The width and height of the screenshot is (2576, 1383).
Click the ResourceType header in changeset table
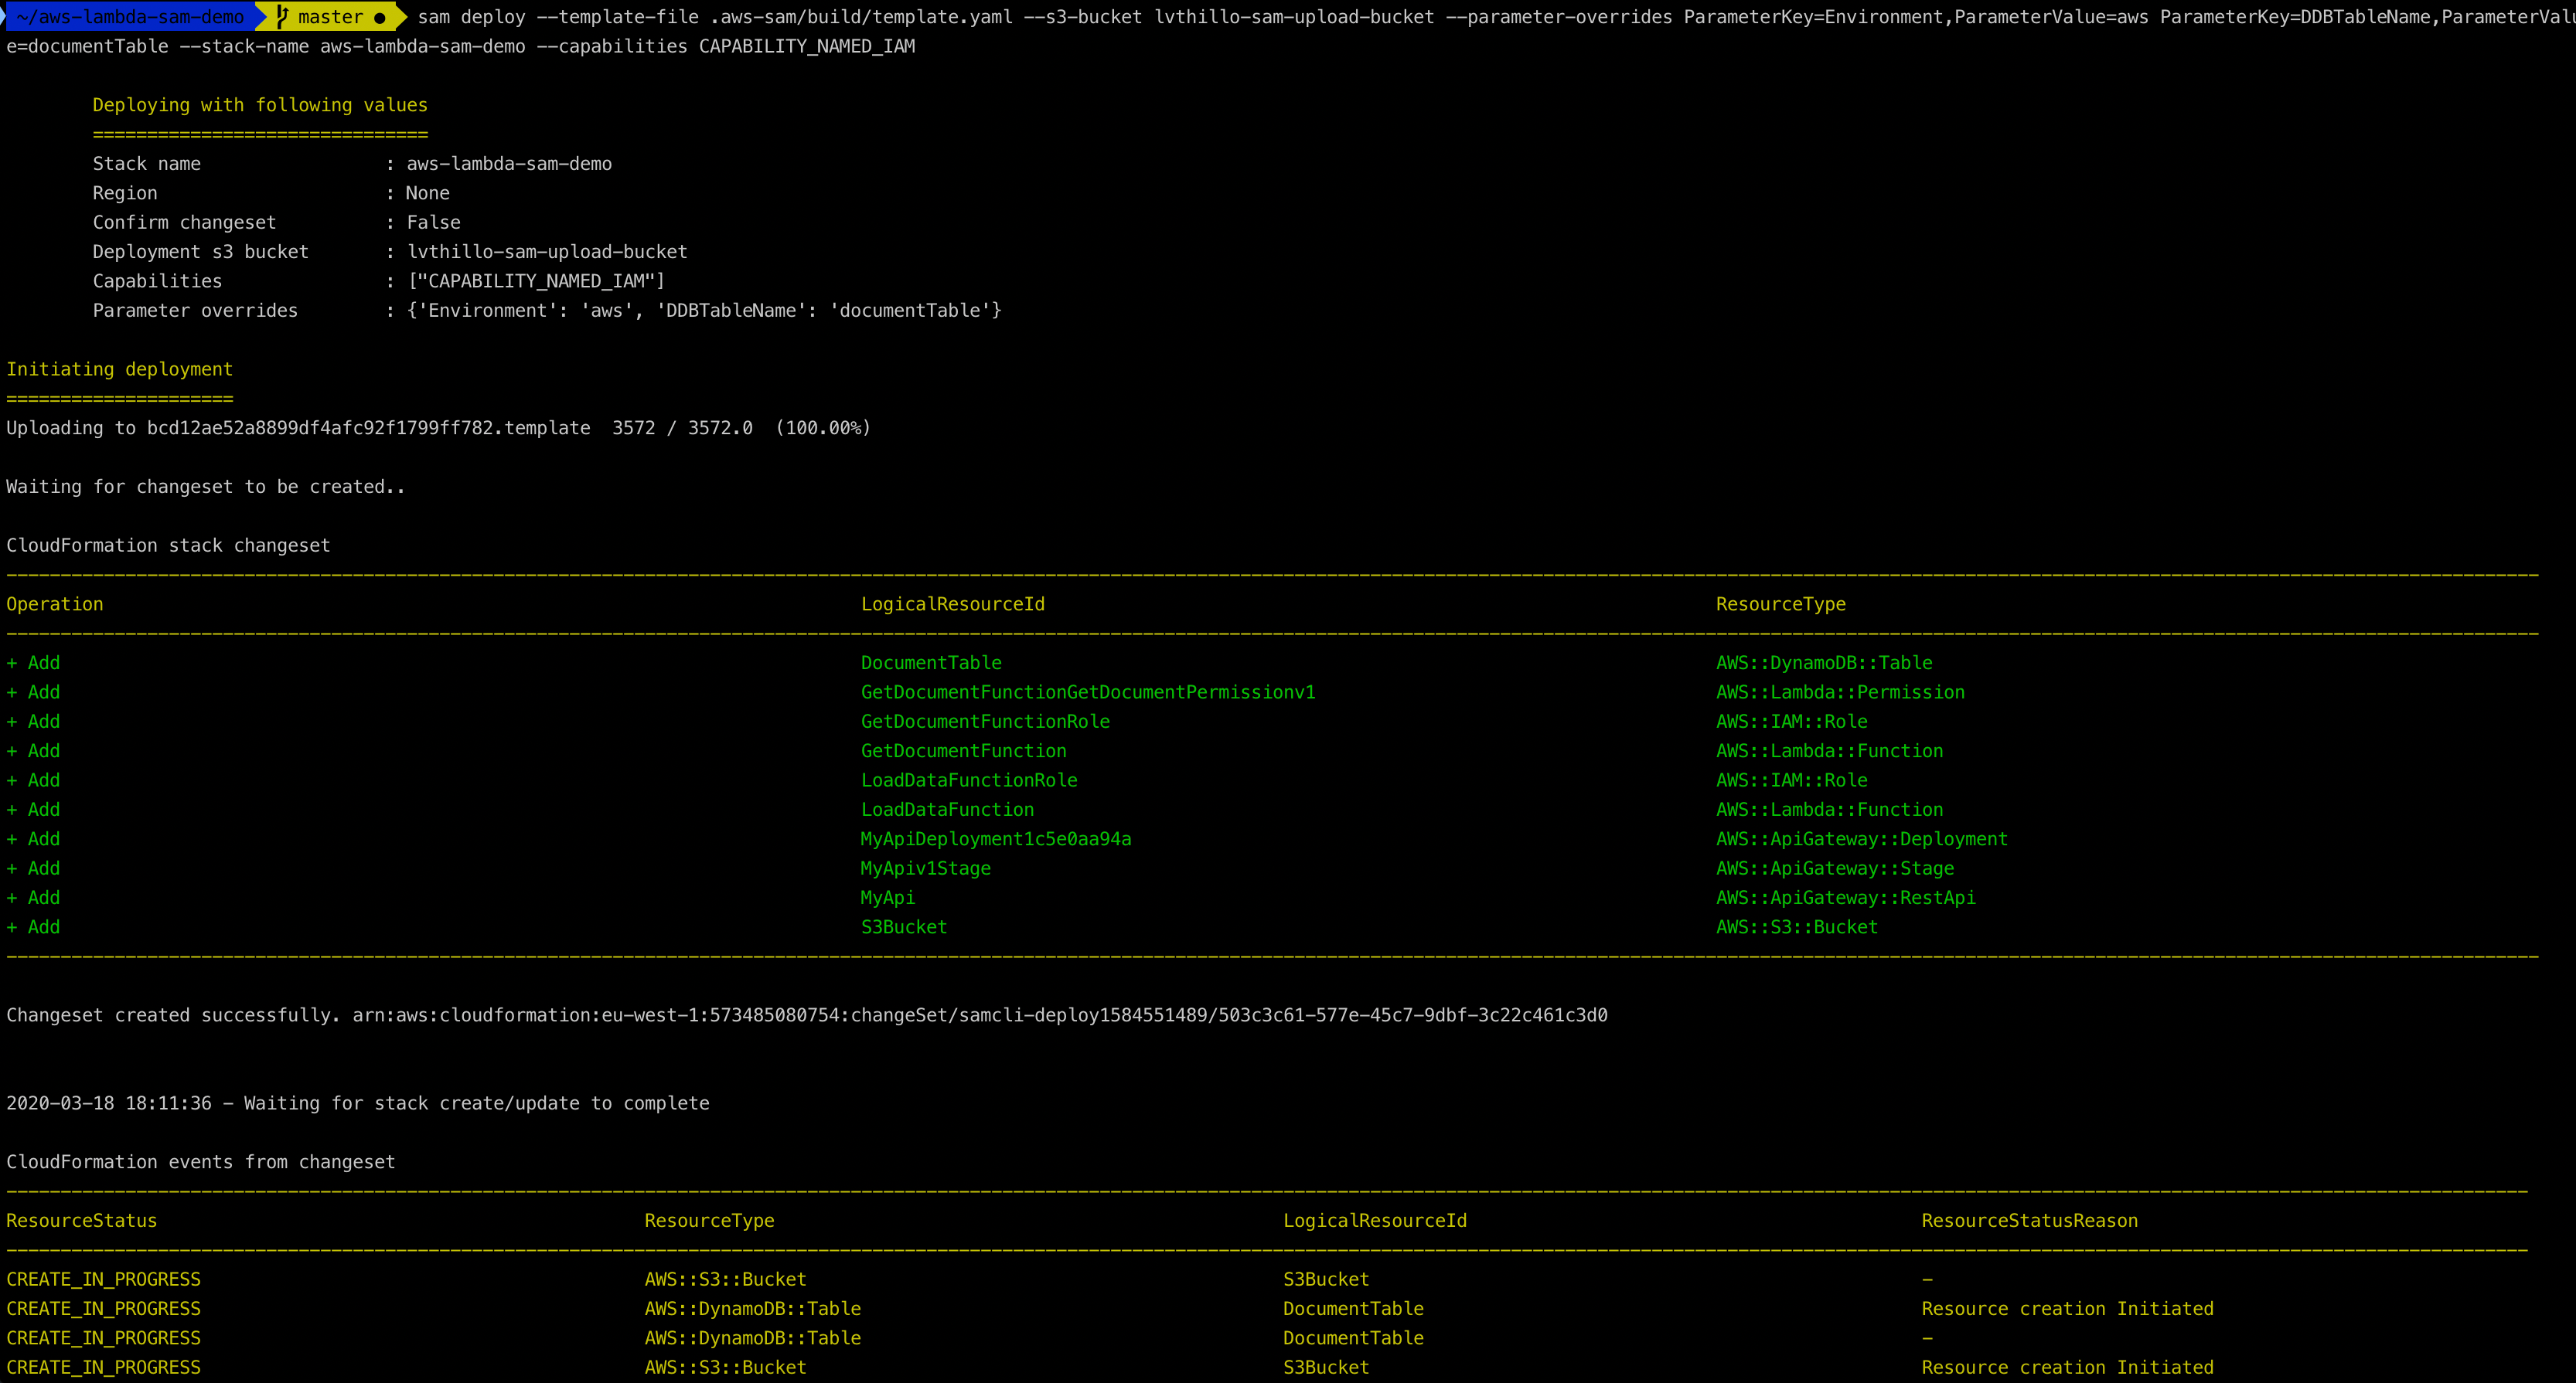tap(1780, 604)
